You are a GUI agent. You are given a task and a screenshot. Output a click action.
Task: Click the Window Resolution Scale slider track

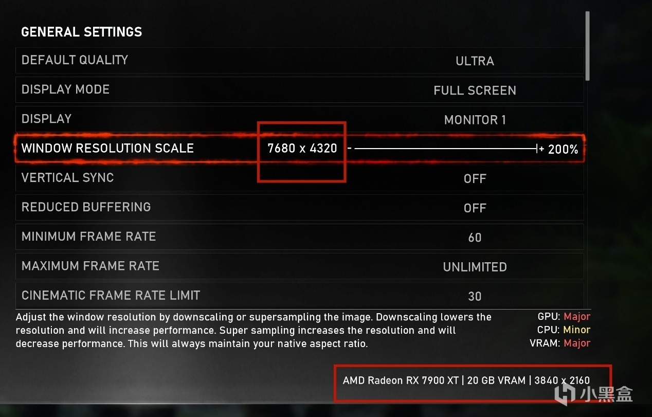(445, 149)
